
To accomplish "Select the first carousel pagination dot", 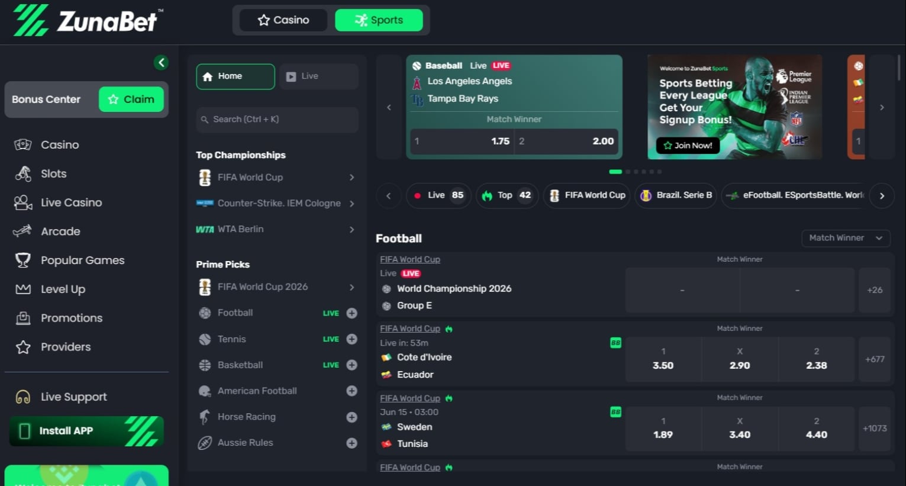I will (x=615, y=172).
